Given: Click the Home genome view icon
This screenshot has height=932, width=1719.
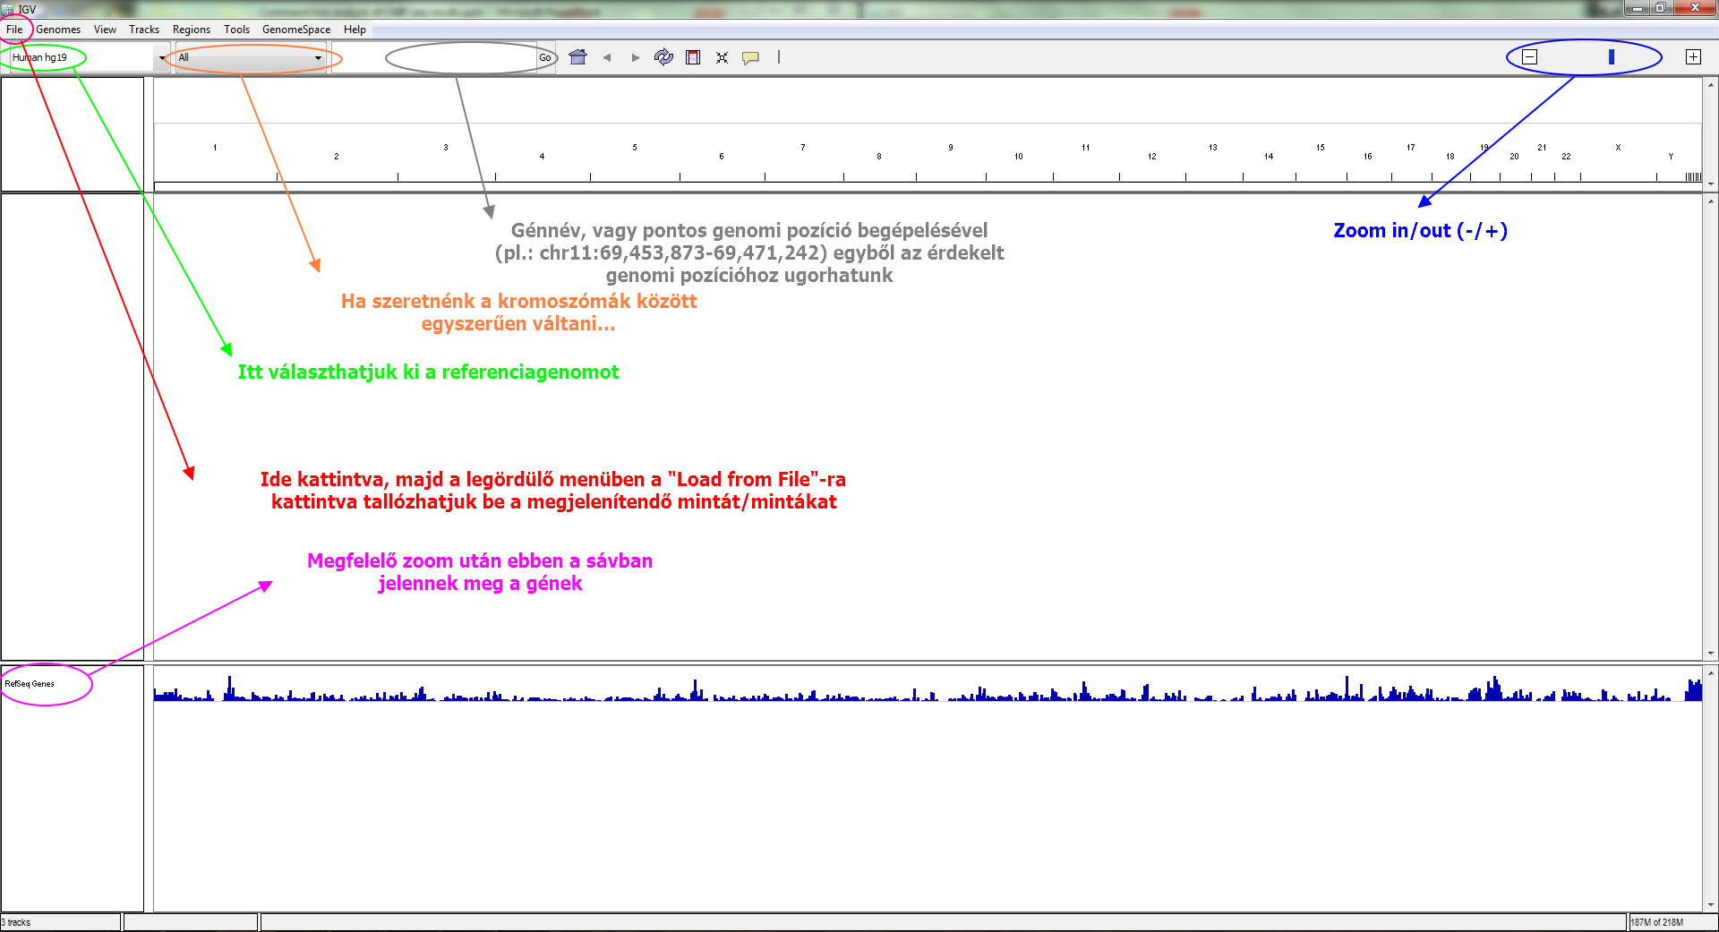Looking at the screenshot, I should pos(577,57).
